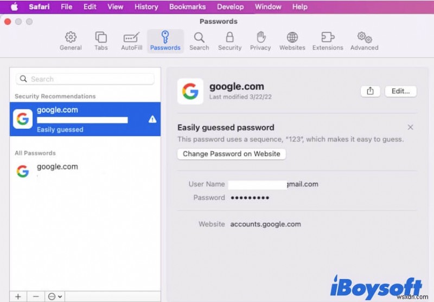Open the AutoFill preferences pane
434x302 pixels.
131,41
